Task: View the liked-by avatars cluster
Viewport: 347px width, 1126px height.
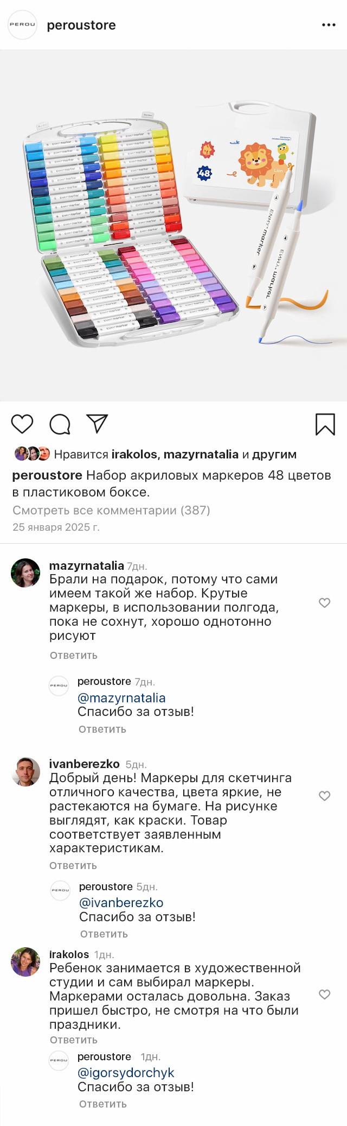Action: [32, 454]
